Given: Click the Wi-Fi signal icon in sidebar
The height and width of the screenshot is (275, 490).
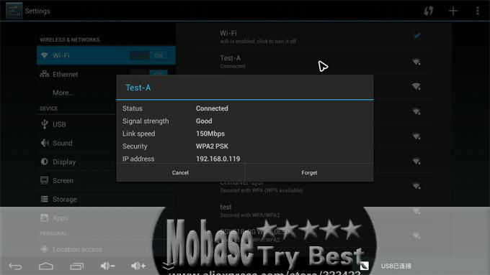Looking at the screenshot, I should (x=45, y=55).
